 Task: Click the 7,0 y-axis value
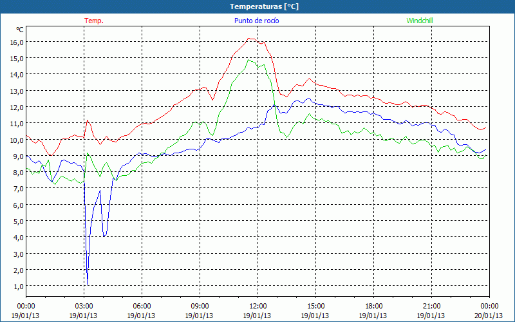pyautogui.click(x=18, y=189)
